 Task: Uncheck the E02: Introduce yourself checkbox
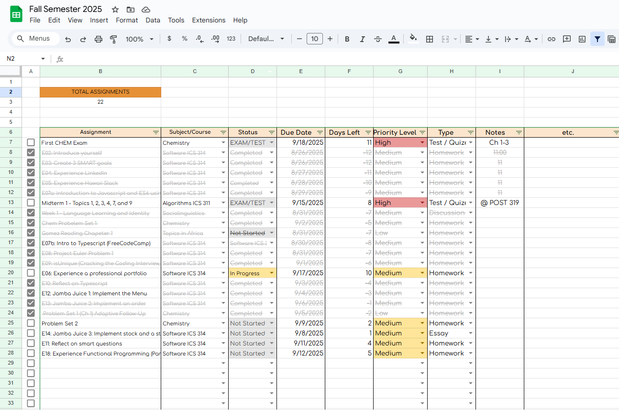(31, 152)
